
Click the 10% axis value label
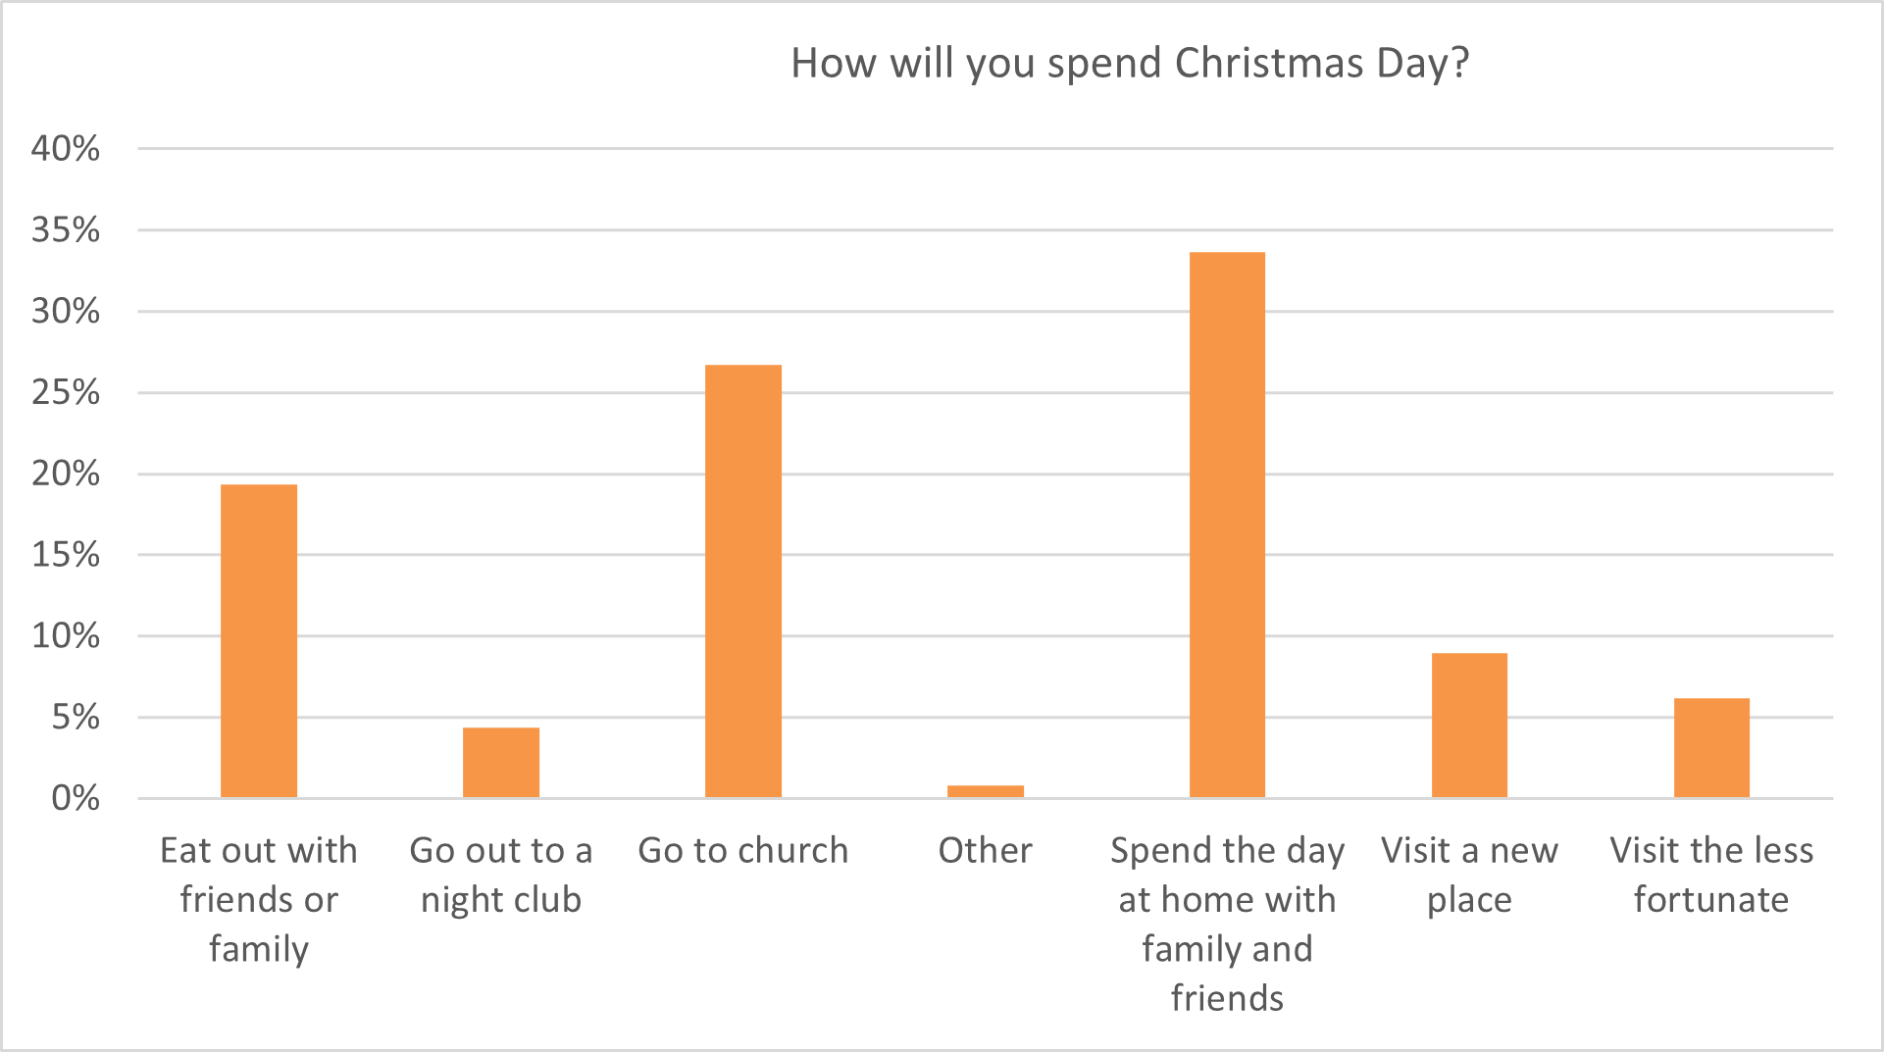[x=66, y=636]
